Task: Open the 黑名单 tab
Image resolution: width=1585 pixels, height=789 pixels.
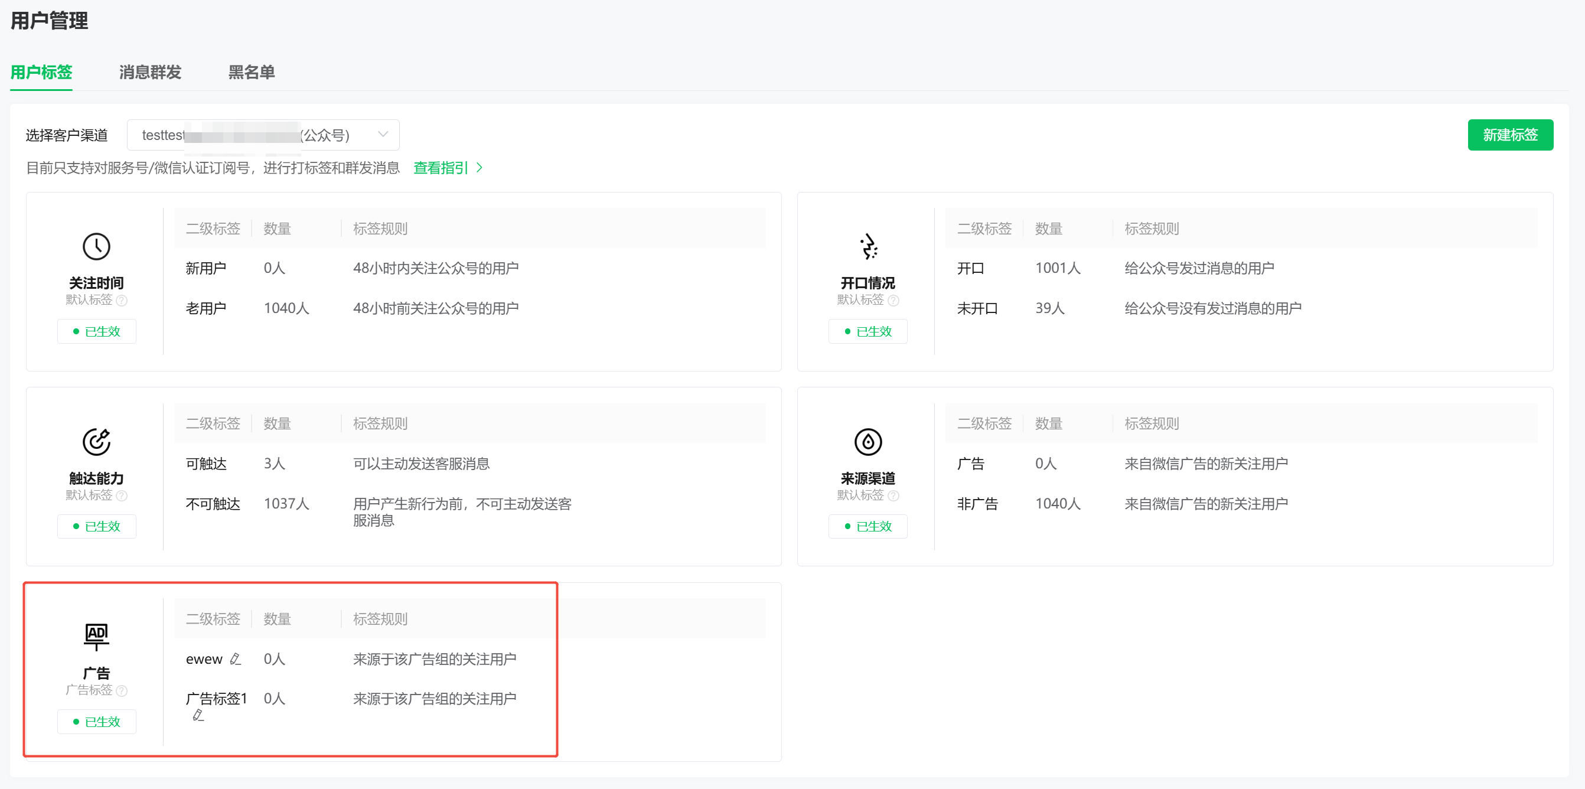Action: pyautogui.click(x=251, y=72)
